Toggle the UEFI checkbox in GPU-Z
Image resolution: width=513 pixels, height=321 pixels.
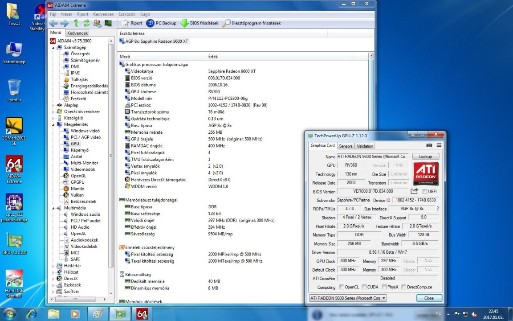point(425,191)
